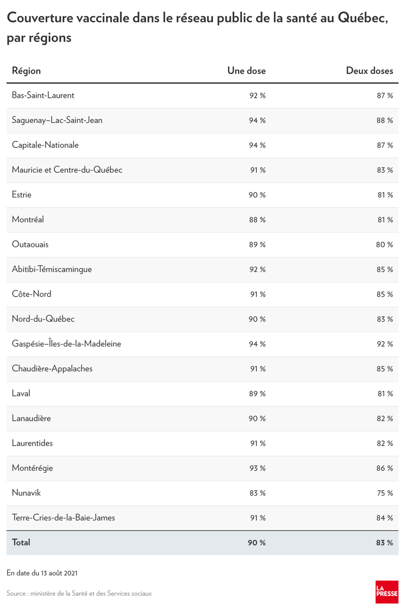Select the Région column header
405x612 pixels.
[26, 71]
